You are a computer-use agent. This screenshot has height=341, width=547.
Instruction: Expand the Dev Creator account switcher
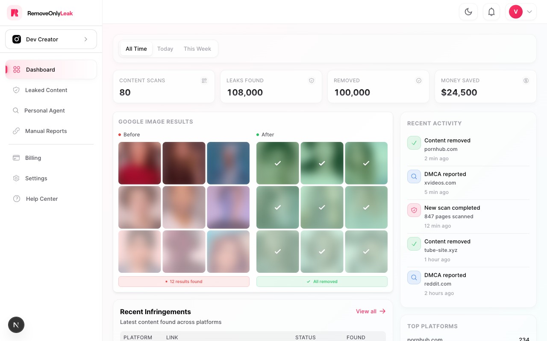pyautogui.click(x=51, y=39)
